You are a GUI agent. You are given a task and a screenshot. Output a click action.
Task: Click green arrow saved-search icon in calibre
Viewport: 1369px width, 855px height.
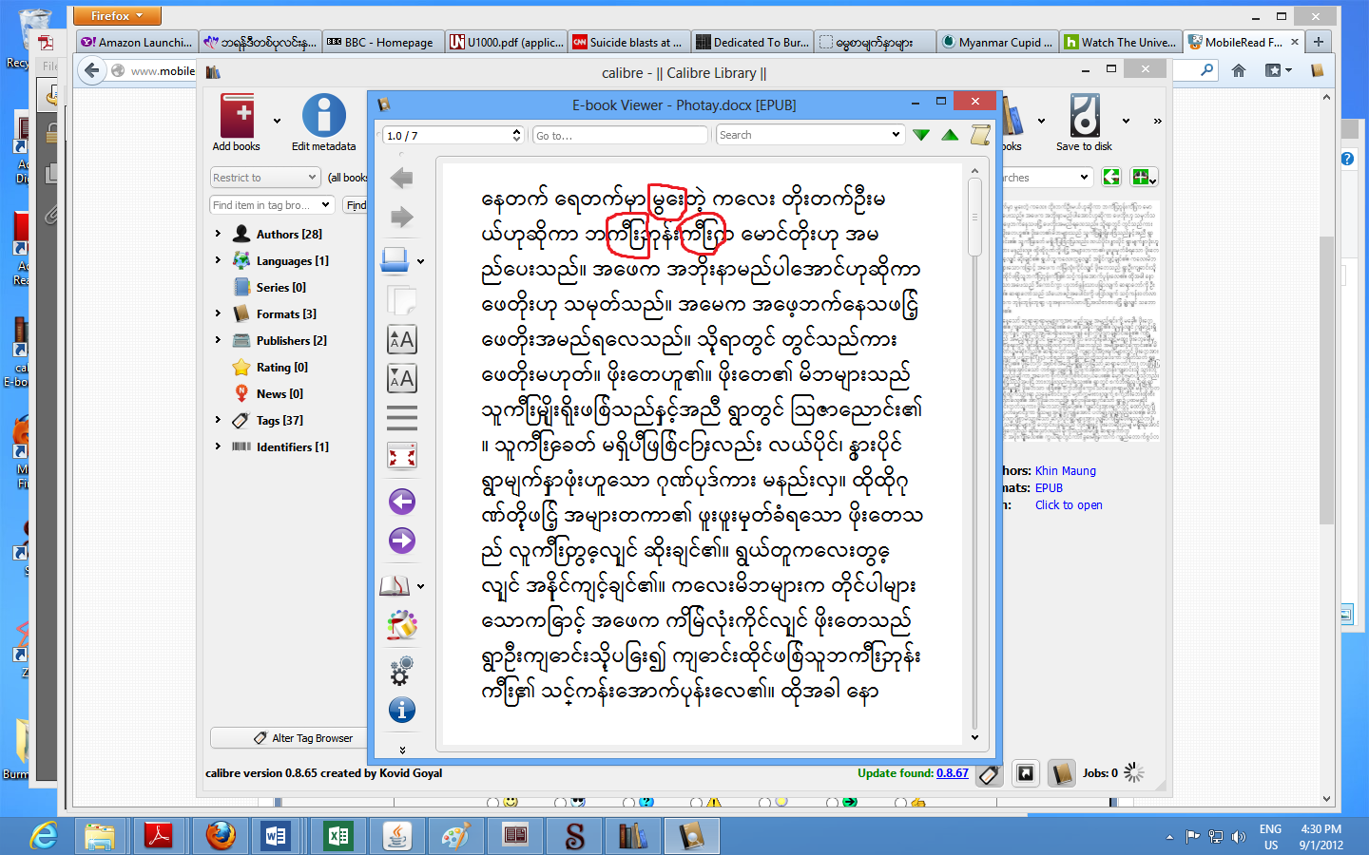pyautogui.click(x=1111, y=177)
